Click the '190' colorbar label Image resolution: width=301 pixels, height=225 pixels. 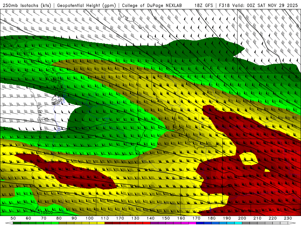tap(227, 218)
